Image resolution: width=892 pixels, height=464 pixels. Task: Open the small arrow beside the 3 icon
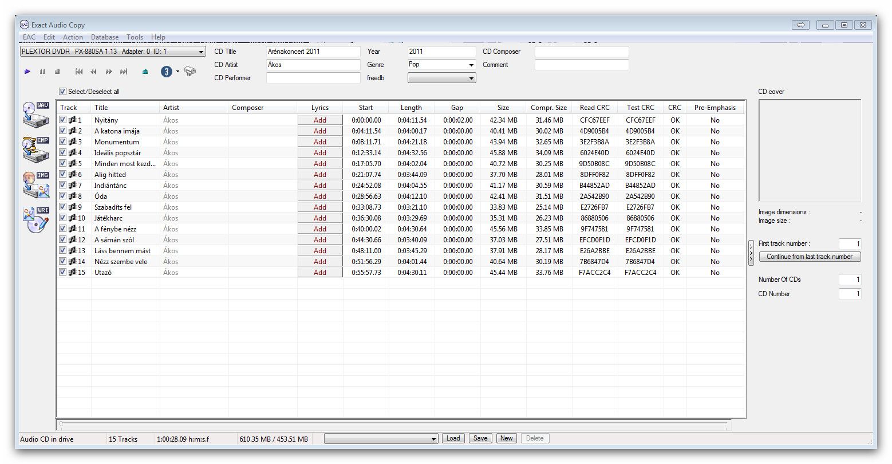click(x=177, y=72)
